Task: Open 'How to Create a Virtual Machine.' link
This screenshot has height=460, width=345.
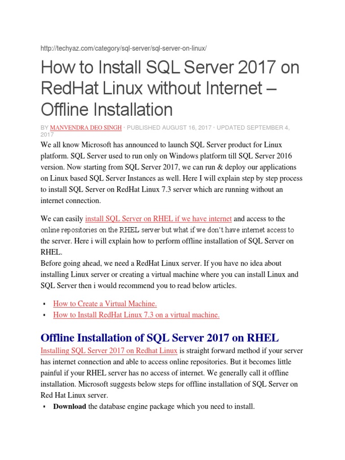Action: (105, 304)
